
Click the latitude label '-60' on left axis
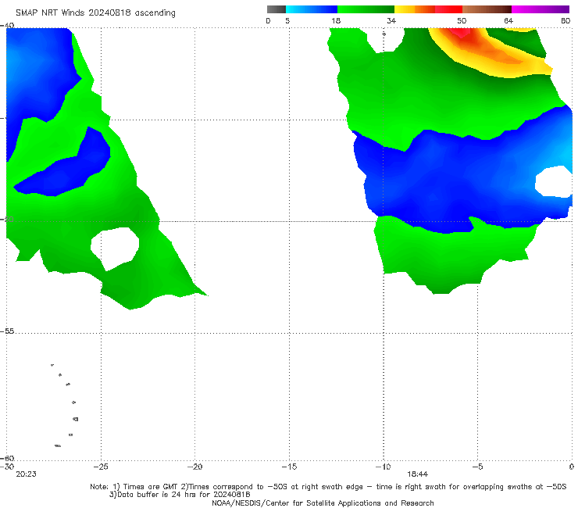[x=7, y=458]
